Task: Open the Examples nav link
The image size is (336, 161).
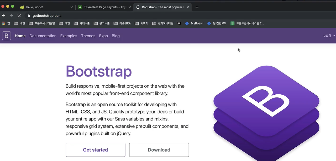Action: pos(69,36)
